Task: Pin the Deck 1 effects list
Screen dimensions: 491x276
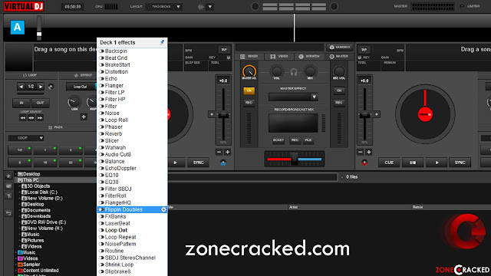Action: (x=162, y=42)
